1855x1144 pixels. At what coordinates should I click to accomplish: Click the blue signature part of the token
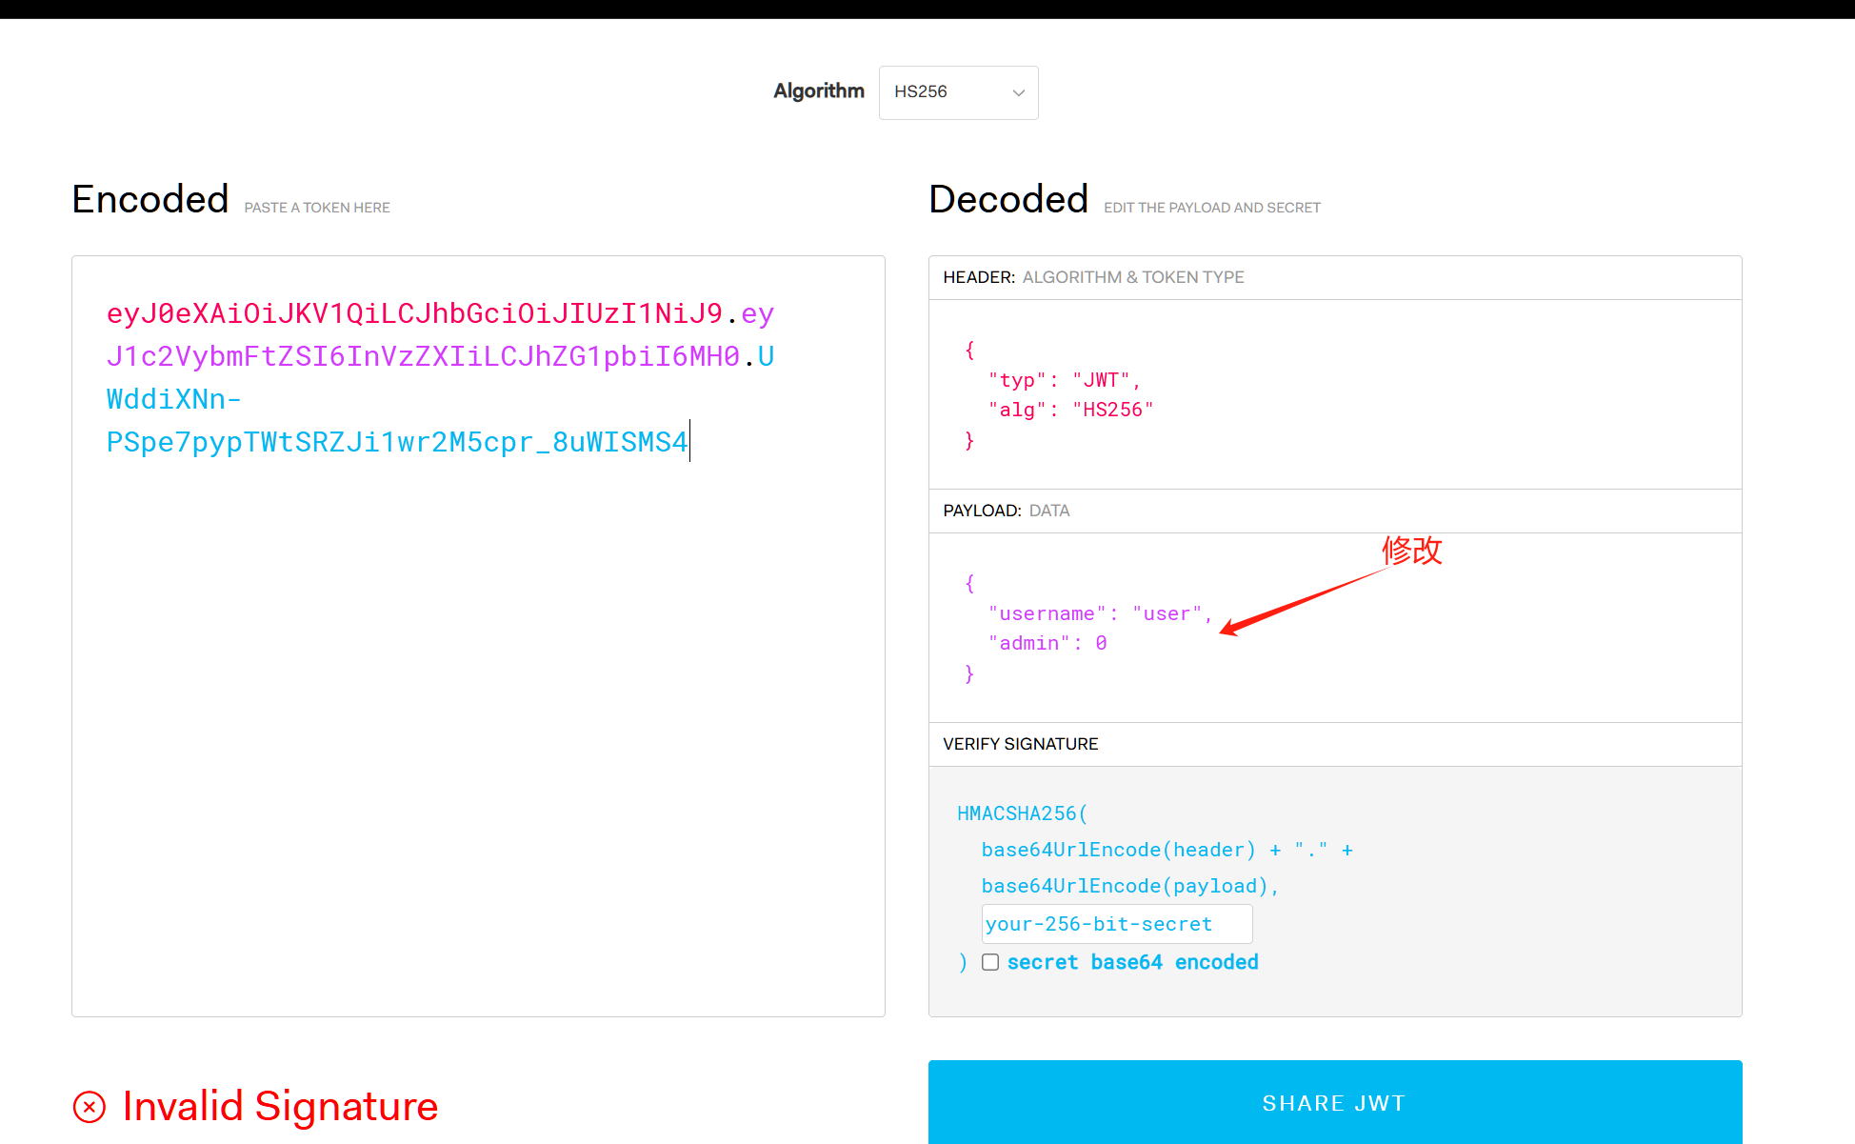click(x=396, y=442)
